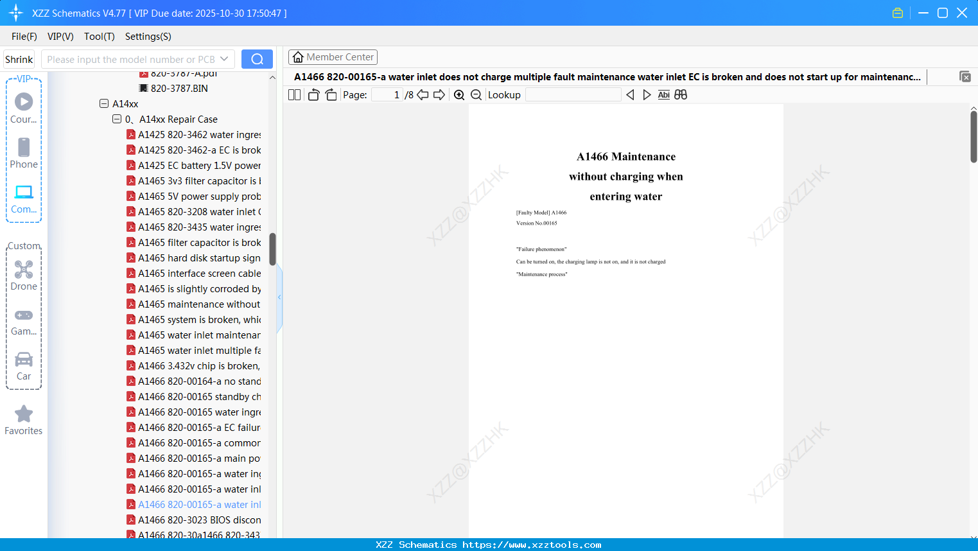
Task: Open the Member Center
Action: [x=333, y=57]
